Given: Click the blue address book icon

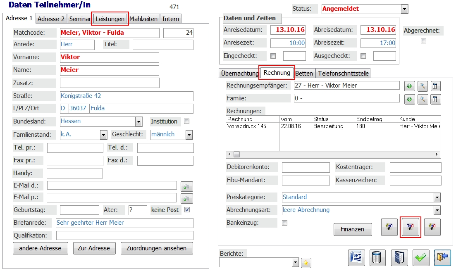Looking at the screenshot, I should [399, 258].
